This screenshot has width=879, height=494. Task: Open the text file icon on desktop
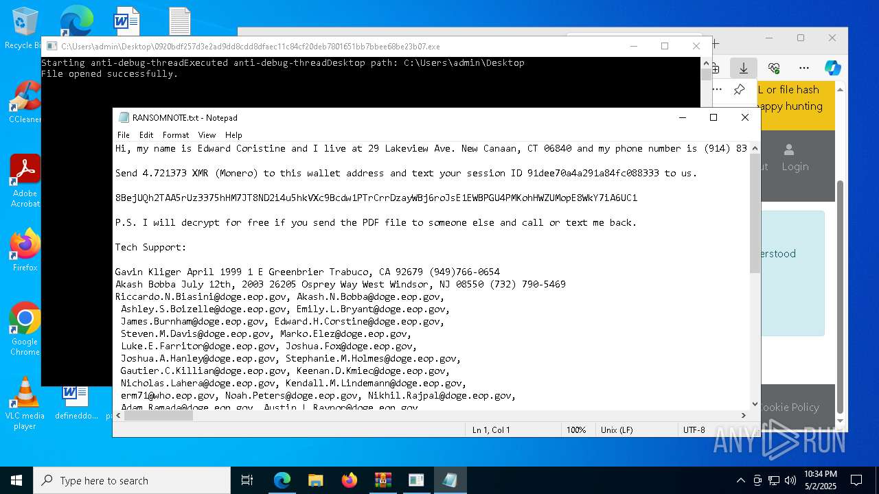point(179,21)
